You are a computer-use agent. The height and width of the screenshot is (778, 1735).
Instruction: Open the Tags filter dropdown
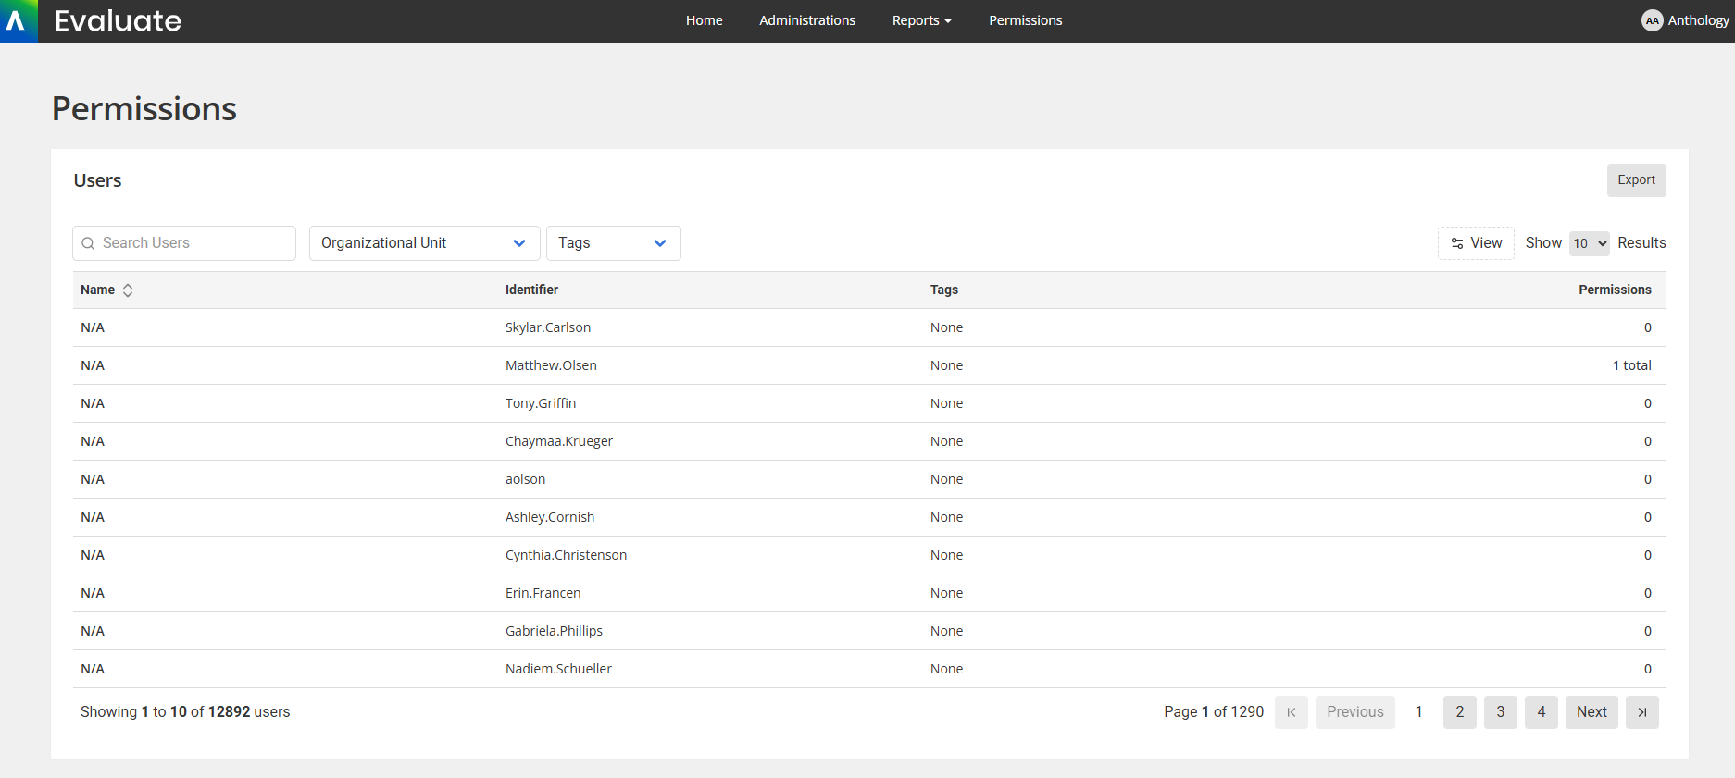pyautogui.click(x=613, y=243)
